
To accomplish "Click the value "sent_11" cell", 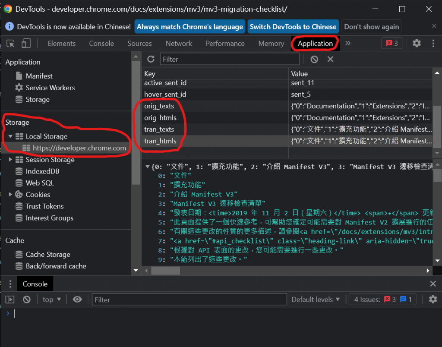I will pyautogui.click(x=360, y=83).
